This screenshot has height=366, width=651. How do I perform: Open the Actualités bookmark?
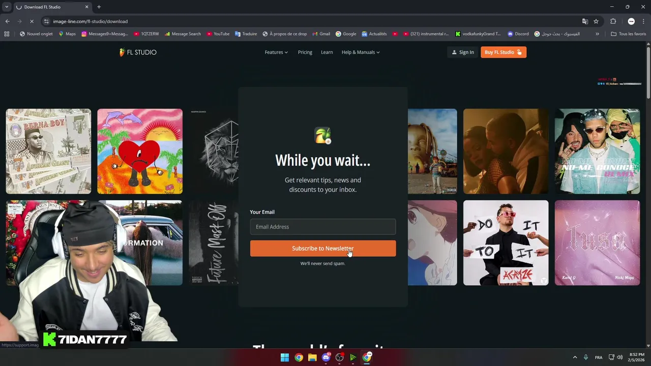[374, 34]
